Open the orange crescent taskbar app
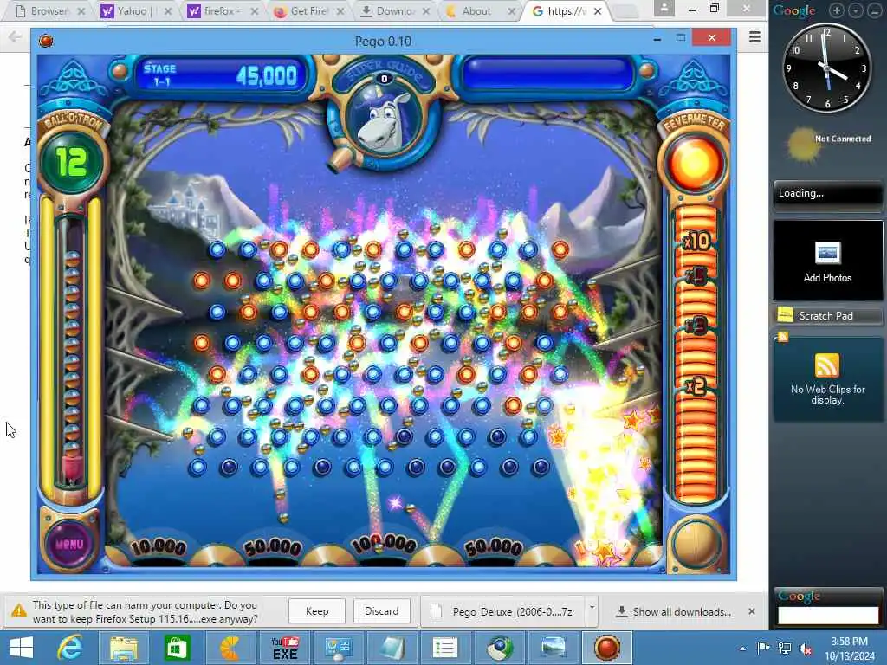The width and height of the screenshot is (887, 665). pyautogui.click(x=230, y=648)
